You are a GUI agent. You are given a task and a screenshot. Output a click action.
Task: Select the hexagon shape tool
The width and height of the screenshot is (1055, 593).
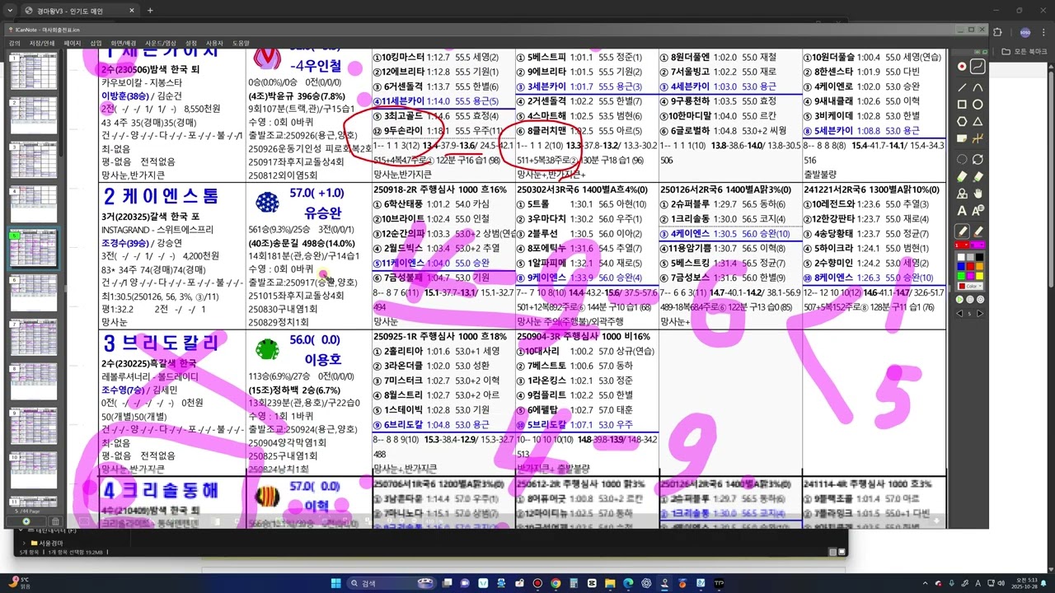click(x=962, y=121)
